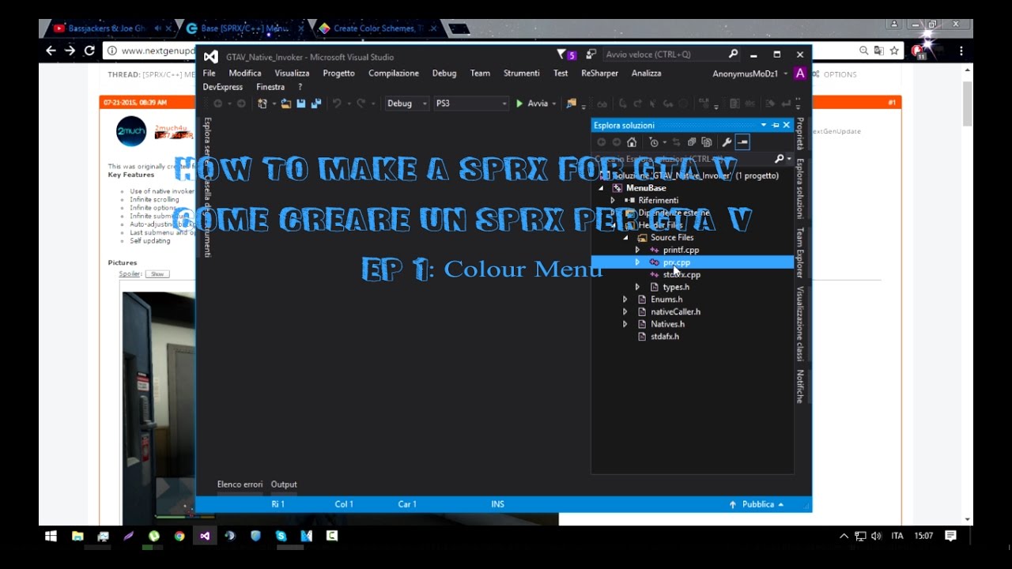Click the Show spoiler button on webpage
The image size is (1012, 569).
coord(157,274)
